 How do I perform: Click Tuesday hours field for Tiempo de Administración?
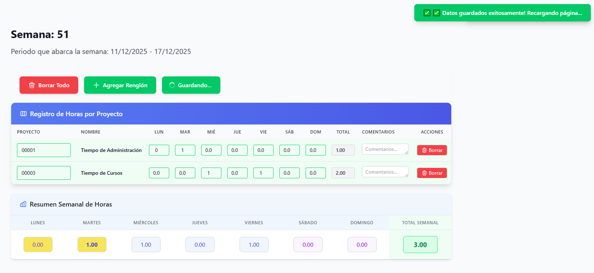click(185, 150)
